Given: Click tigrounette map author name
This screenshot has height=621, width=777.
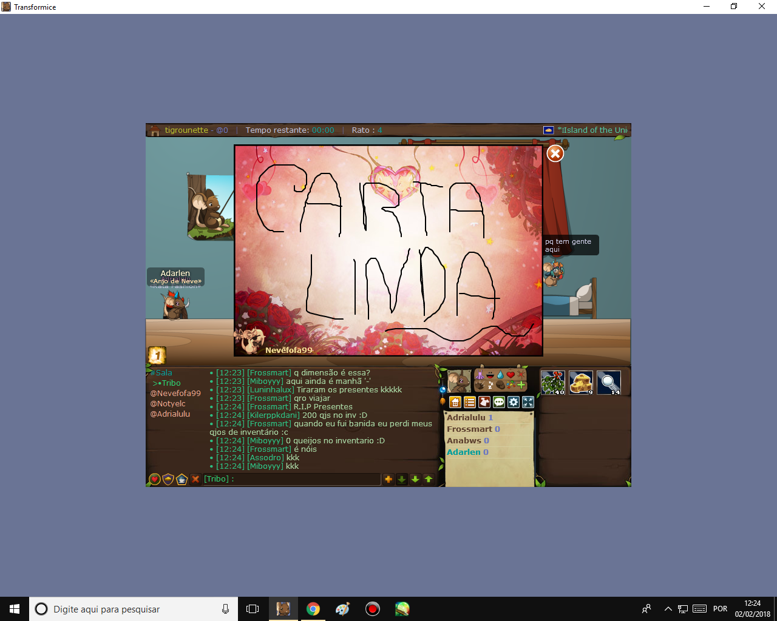Looking at the screenshot, I should tap(186, 130).
